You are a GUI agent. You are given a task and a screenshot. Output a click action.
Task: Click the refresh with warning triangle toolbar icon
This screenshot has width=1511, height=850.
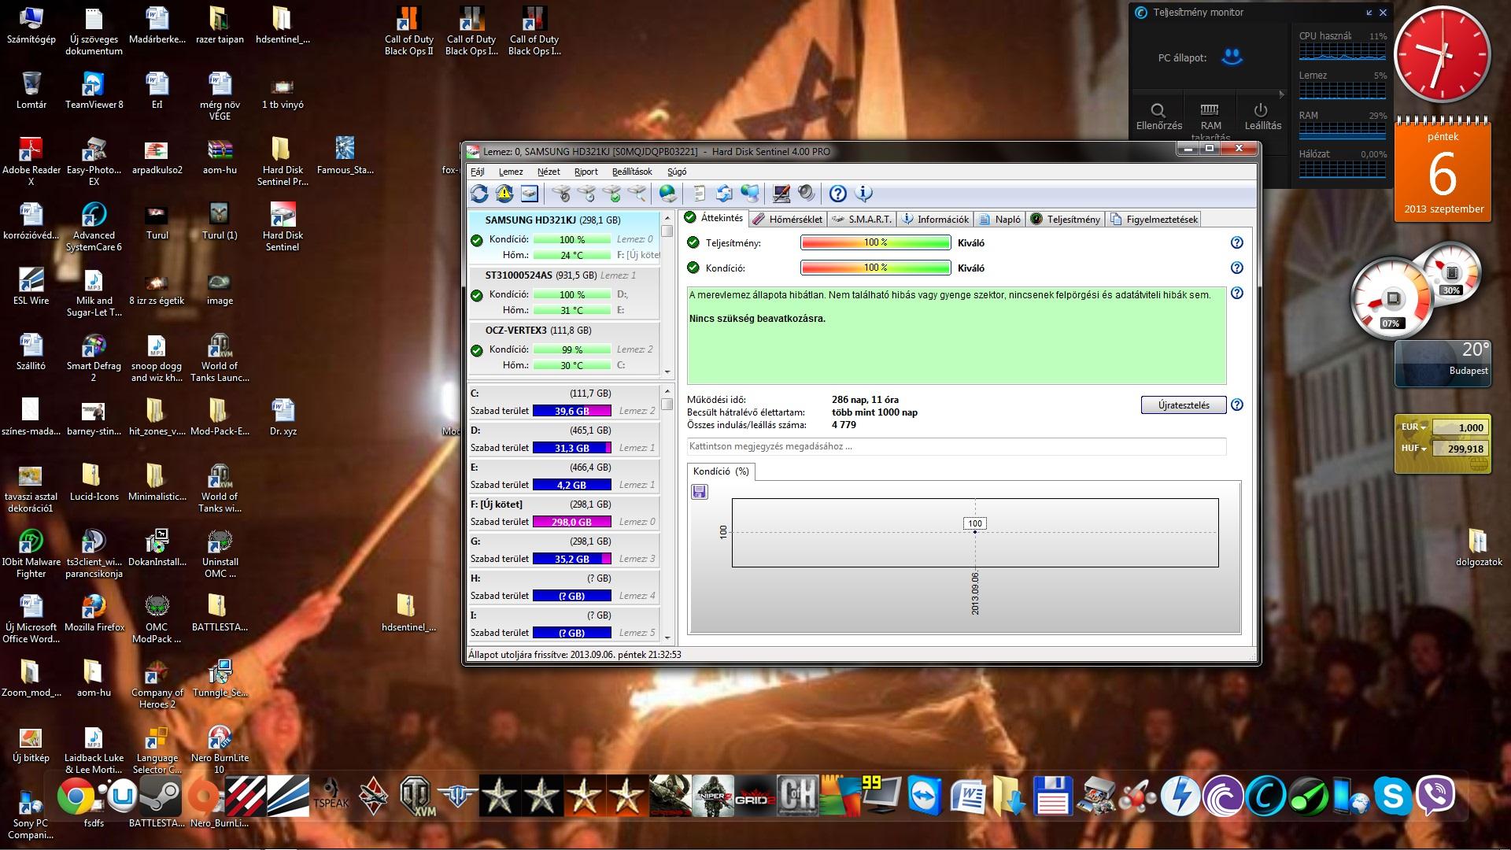(504, 194)
